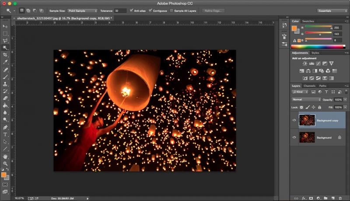Image resolution: width=350 pixels, height=201 pixels.
Task: Select the Pen tool
Action: [x=5, y=127]
